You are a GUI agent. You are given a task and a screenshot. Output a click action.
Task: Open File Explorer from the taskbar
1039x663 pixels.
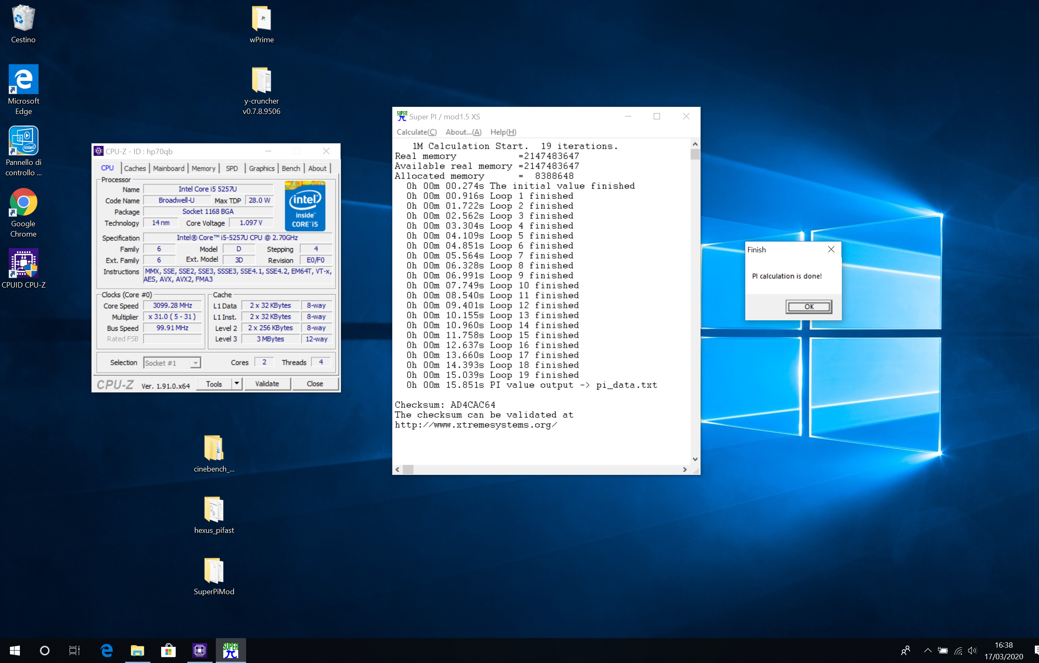[138, 651]
